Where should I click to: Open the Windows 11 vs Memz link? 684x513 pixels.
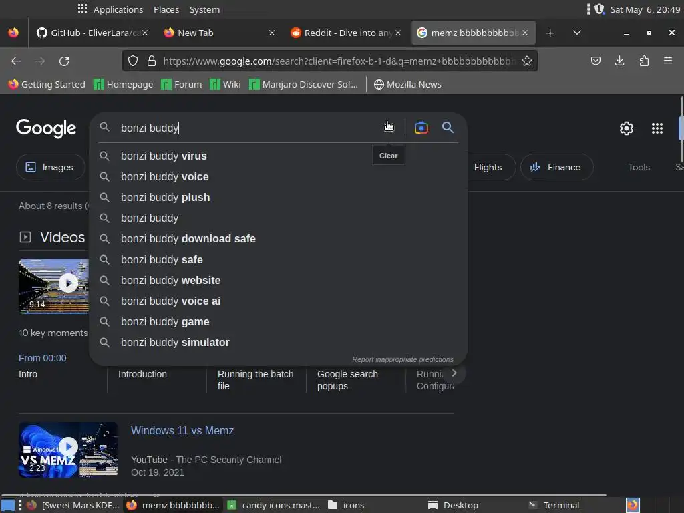coord(182,431)
